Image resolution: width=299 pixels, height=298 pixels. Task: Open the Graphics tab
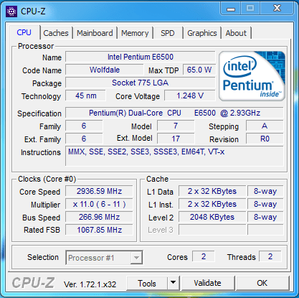(202, 33)
